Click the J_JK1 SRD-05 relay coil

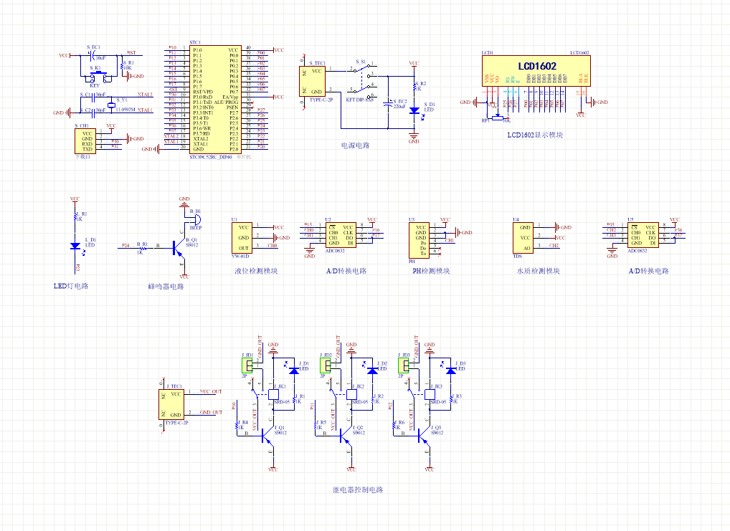pyautogui.click(x=273, y=393)
